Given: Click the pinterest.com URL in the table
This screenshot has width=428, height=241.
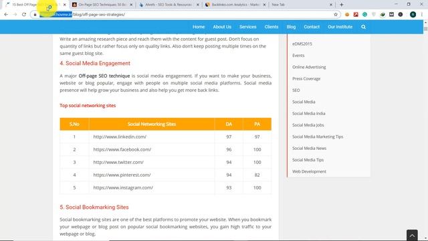Looking at the screenshot, I should (x=122, y=175).
